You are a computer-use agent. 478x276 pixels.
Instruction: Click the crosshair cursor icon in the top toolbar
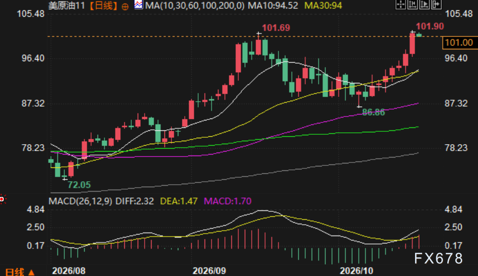(x=401, y=4)
